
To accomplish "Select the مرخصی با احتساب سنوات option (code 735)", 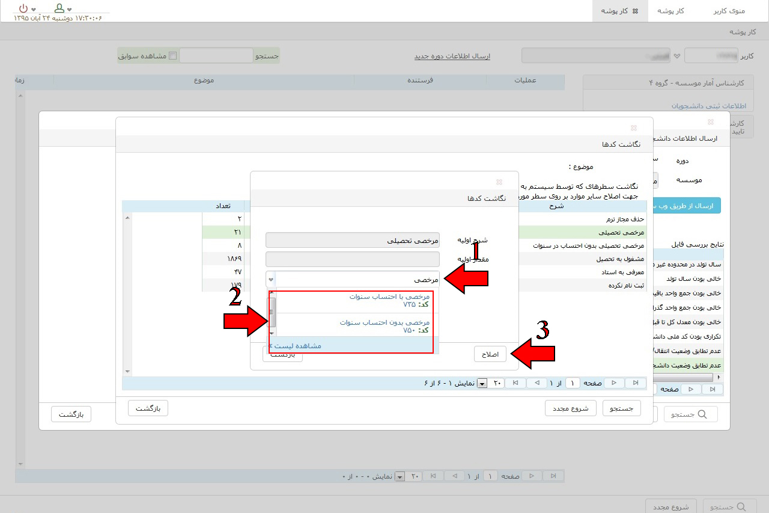I will (389, 300).
